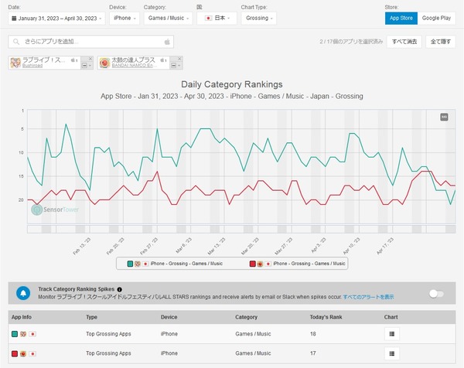Toggle green series legend label text
This screenshot has height=368, width=464.
click(186, 264)
